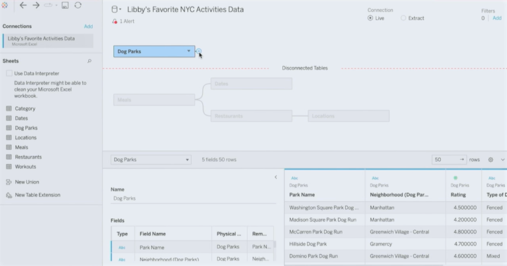Image resolution: width=507 pixels, height=266 pixels.
Task: Refresh the data source
Action: coord(78,5)
